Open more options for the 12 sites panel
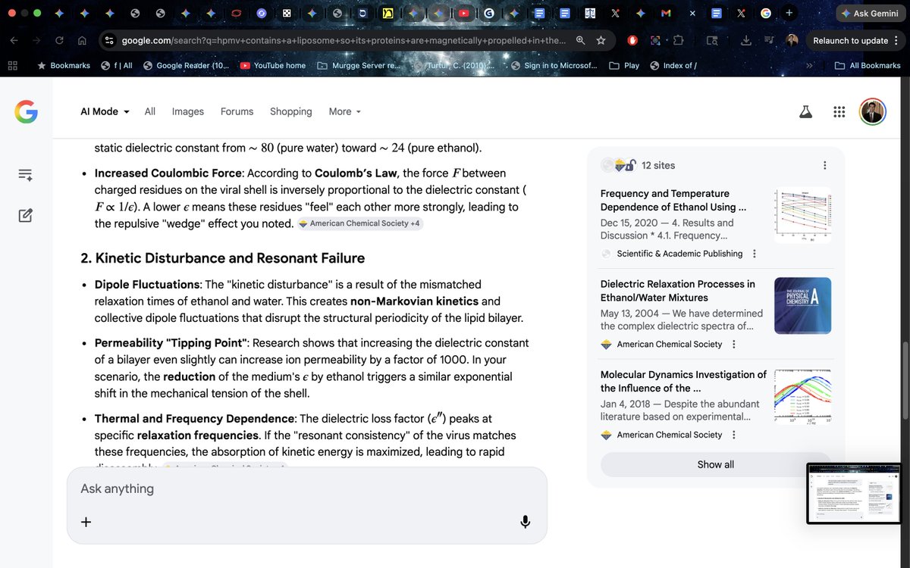 click(824, 165)
